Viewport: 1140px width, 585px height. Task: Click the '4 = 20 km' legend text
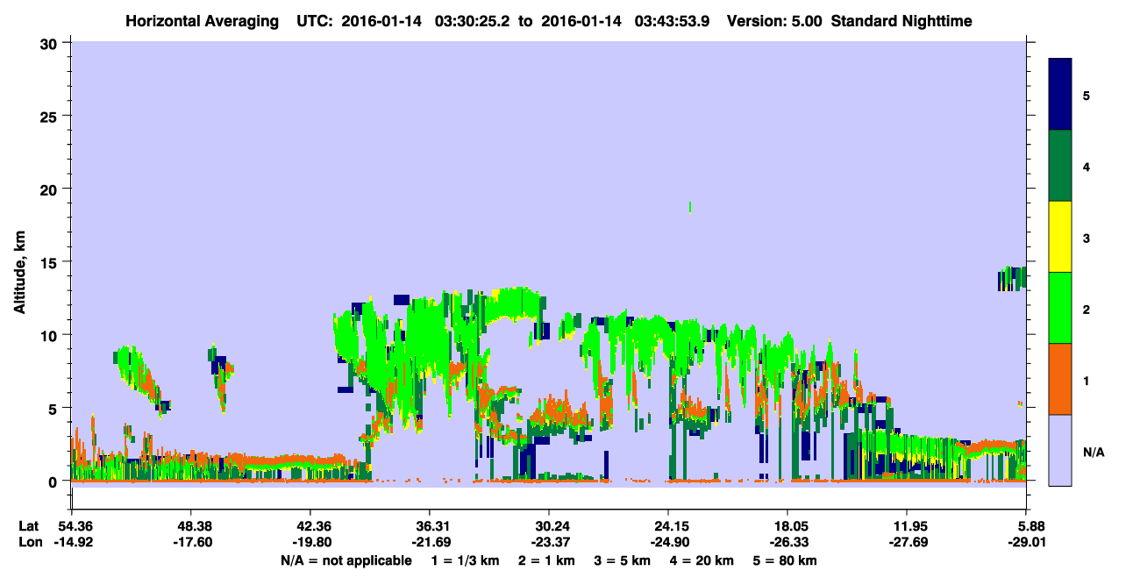click(x=700, y=560)
